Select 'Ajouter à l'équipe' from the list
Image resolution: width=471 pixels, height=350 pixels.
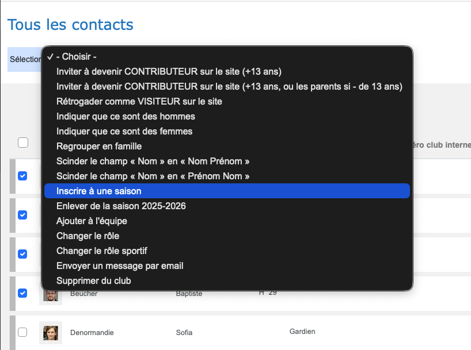92,221
